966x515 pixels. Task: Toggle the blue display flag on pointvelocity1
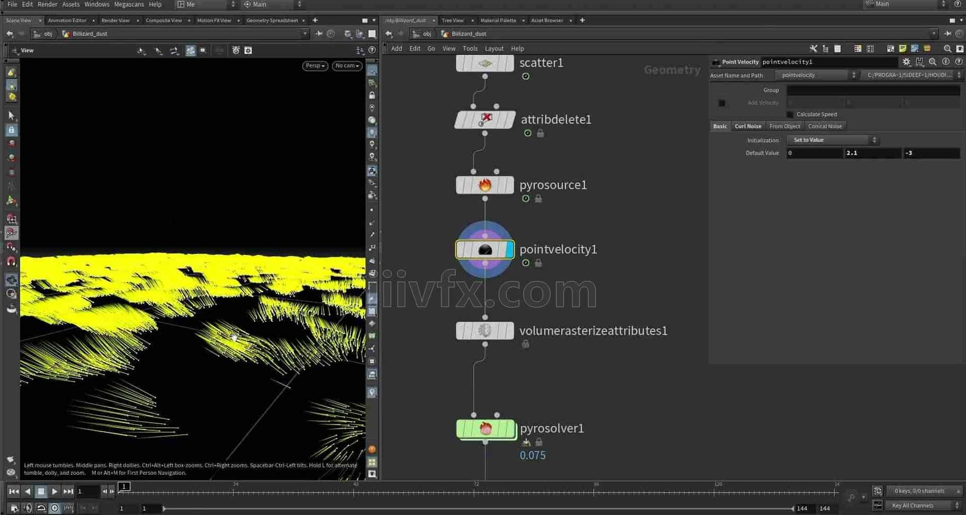(509, 249)
